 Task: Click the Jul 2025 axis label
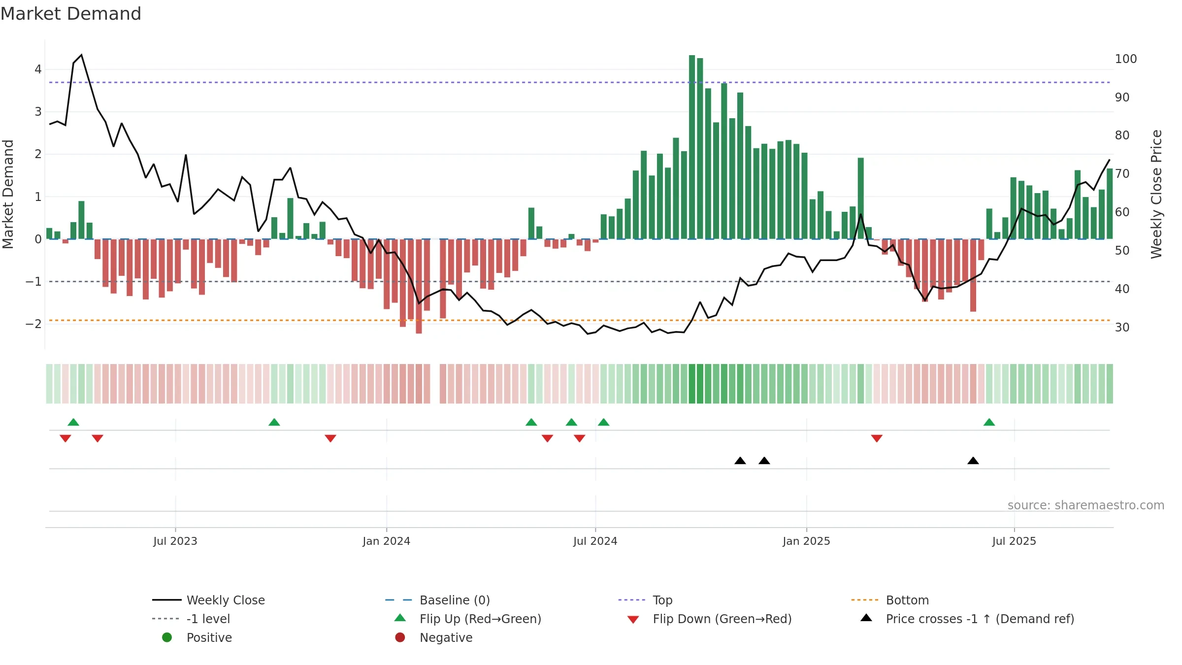coord(1015,541)
